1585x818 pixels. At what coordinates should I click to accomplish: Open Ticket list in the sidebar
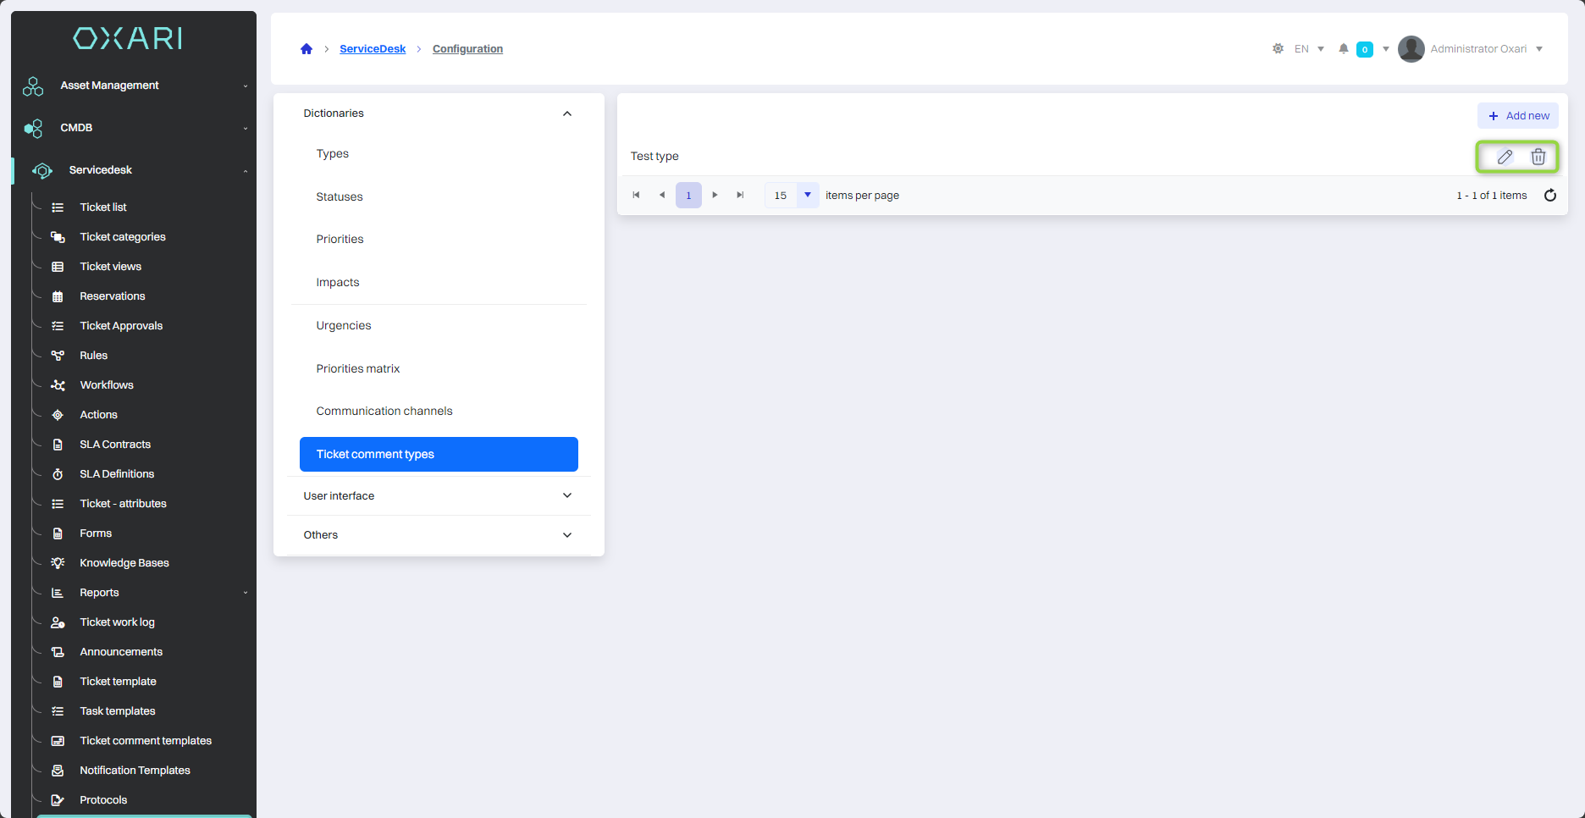(103, 207)
